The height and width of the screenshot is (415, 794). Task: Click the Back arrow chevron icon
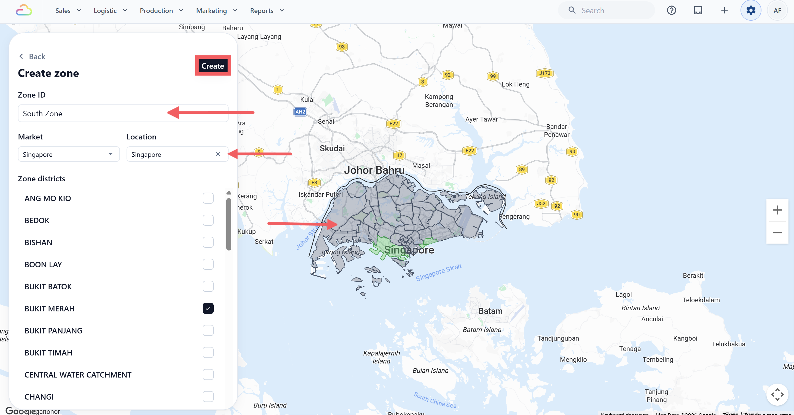tap(21, 56)
